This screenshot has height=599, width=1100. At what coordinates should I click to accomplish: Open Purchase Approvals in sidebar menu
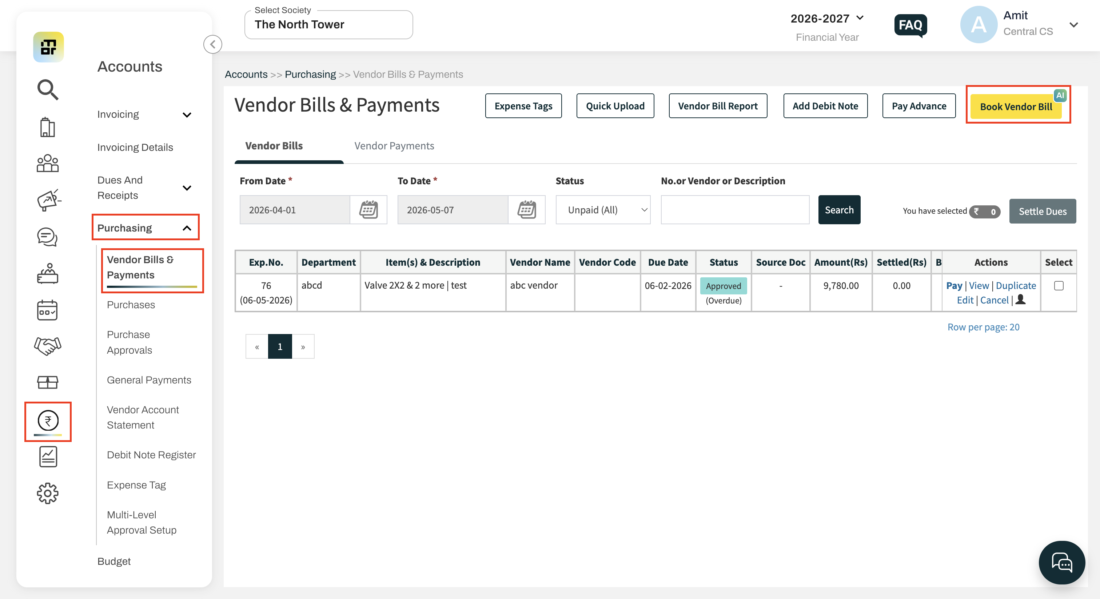click(129, 342)
